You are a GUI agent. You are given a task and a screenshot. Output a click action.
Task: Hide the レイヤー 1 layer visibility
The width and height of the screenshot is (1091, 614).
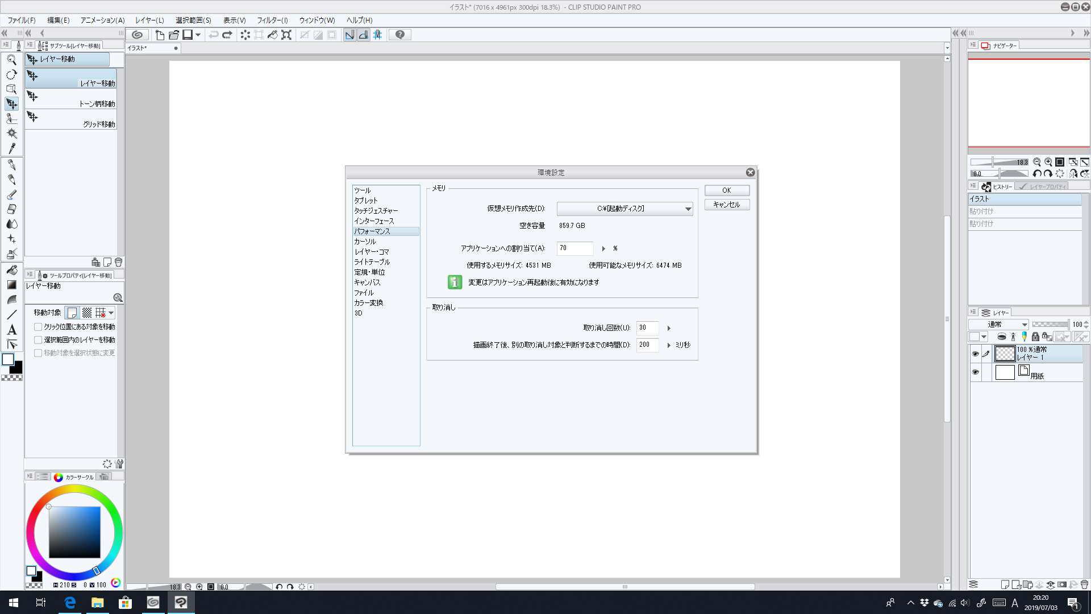[x=975, y=354]
